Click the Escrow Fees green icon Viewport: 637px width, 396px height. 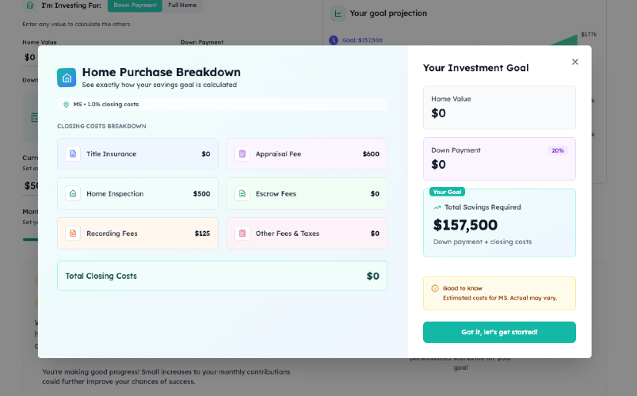click(242, 194)
